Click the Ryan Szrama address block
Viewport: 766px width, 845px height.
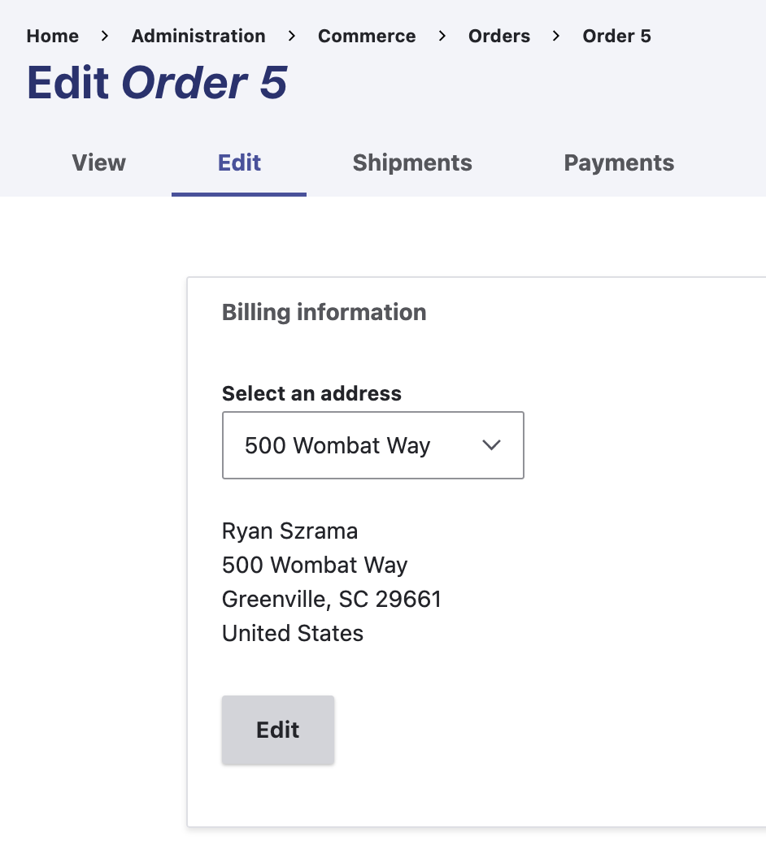pos(331,582)
